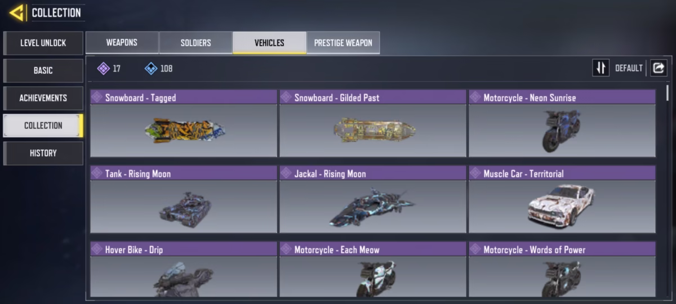Image resolution: width=676 pixels, height=304 pixels.
Task: Click the purple epic rarity count icon
Action: (103, 69)
